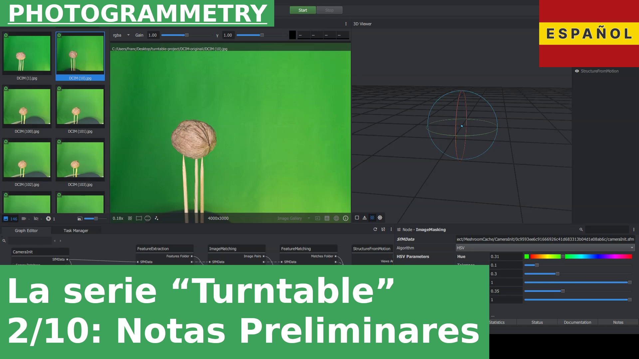The image size is (639, 359).
Task: Adjust the gamma slider
Action: coord(262,35)
